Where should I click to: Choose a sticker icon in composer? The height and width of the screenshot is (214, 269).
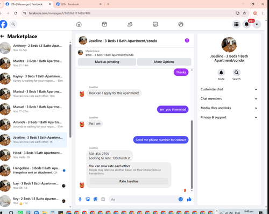pyautogui.click(x=95, y=199)
